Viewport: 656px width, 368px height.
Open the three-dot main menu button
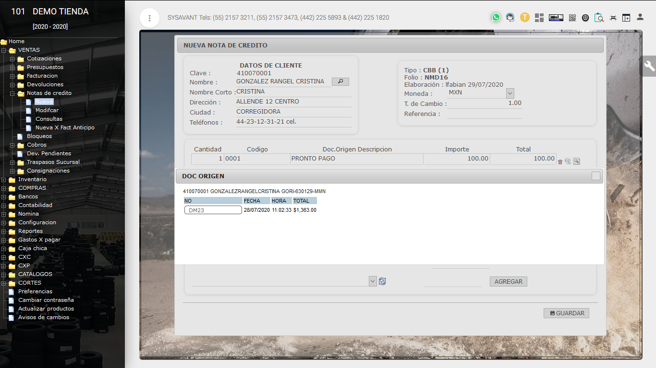[x=149, y=18]
